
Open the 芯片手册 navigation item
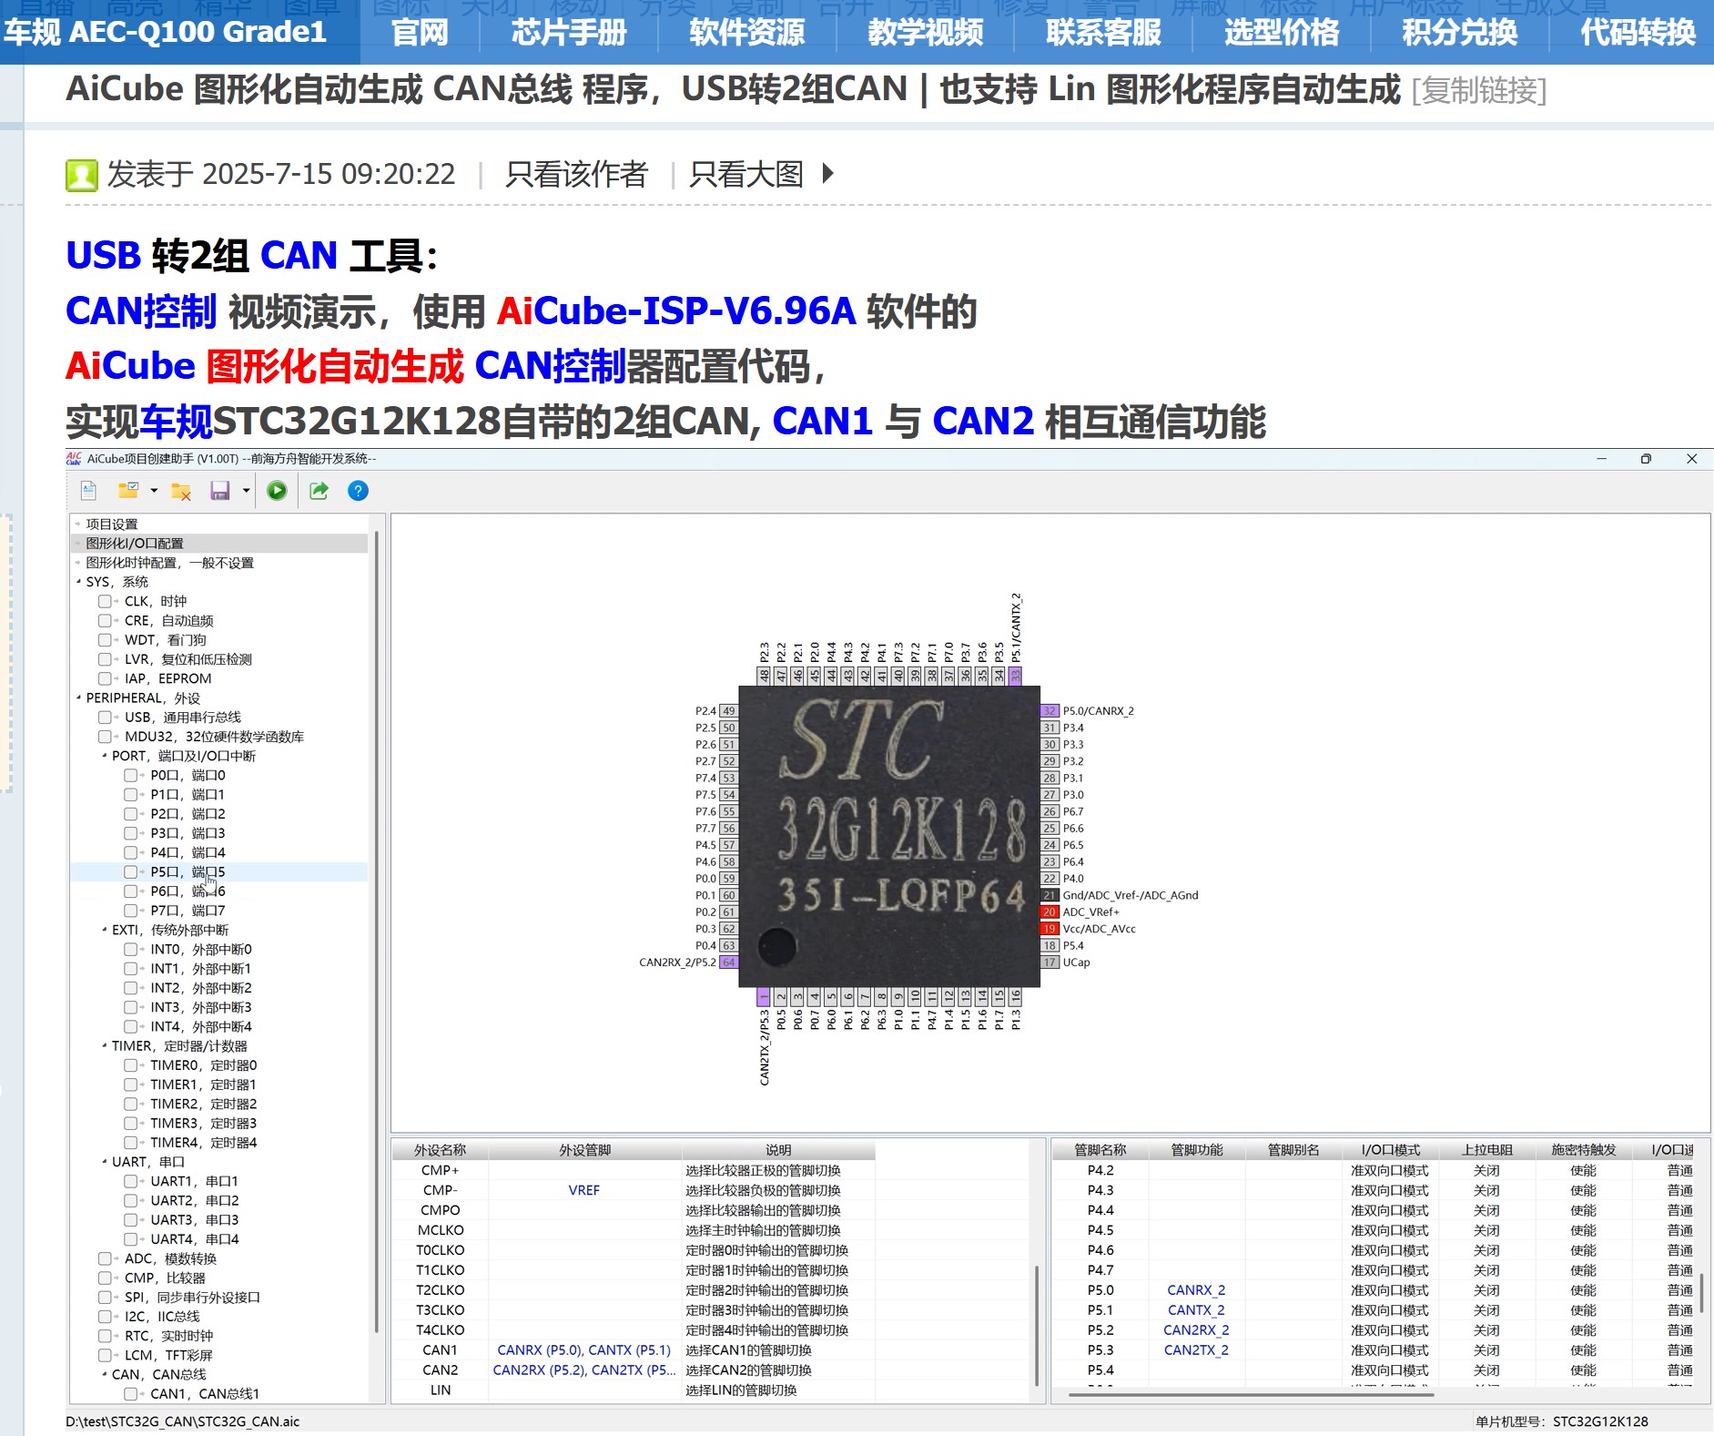(569, 32)
